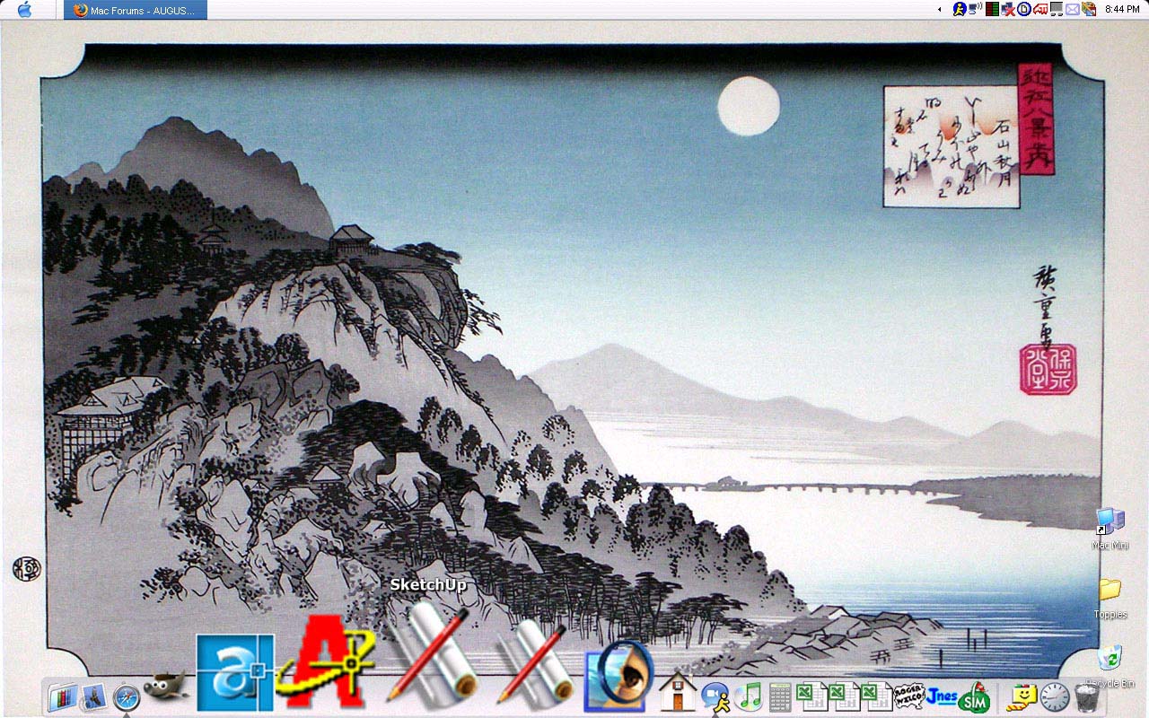
Task: Launch Roger Wilco from the dock
Action: (x=908, y=696)
